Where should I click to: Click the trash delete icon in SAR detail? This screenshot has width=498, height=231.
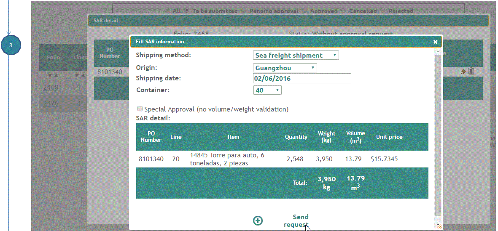pos(471,72)
